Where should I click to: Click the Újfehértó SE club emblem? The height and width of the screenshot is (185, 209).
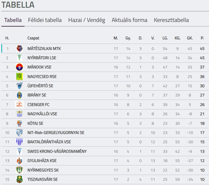[x=20, y=86]
